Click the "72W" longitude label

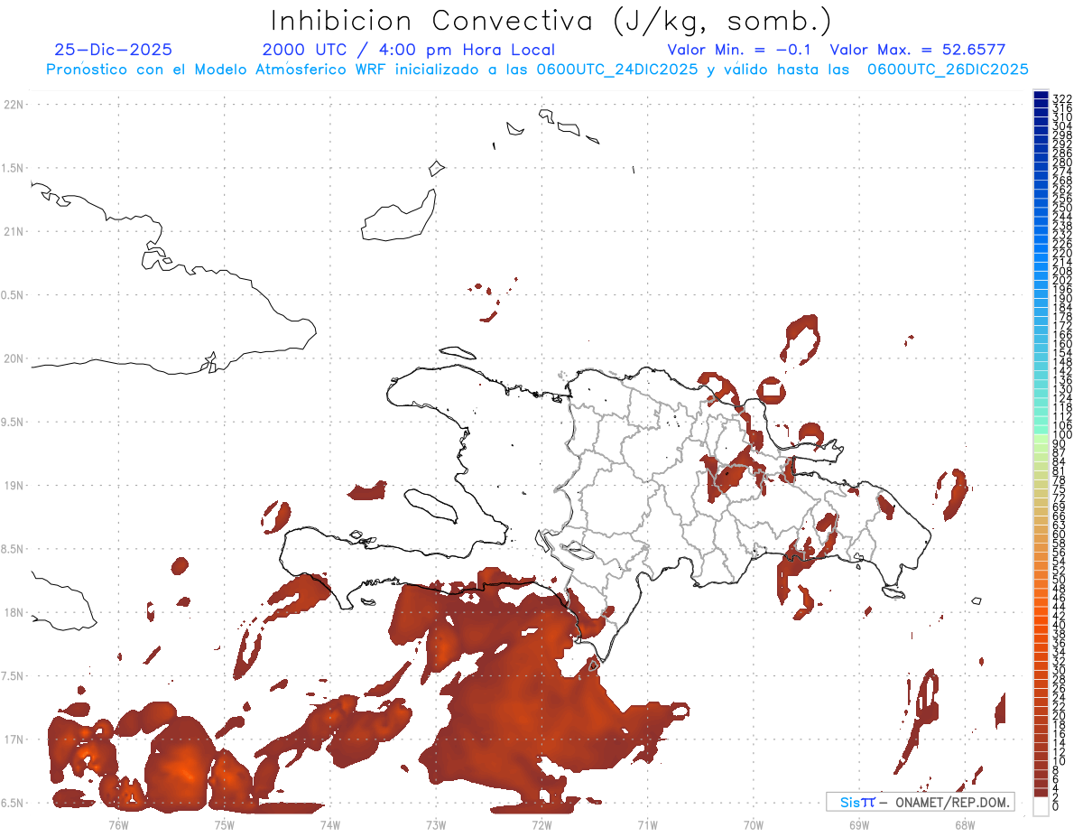tap(541, 824)
